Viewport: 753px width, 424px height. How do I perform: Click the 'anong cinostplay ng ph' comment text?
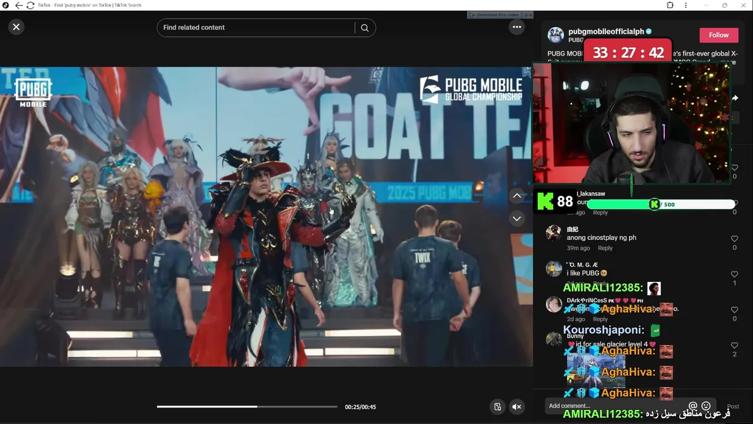(601, 238)
